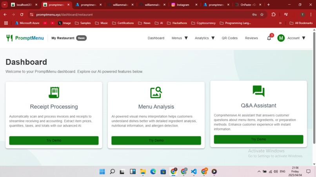Image resolution: width=316 pixels, height=177 pixels.
Task: Open the bookmarks apps grid icon
Action: (6, 23)
